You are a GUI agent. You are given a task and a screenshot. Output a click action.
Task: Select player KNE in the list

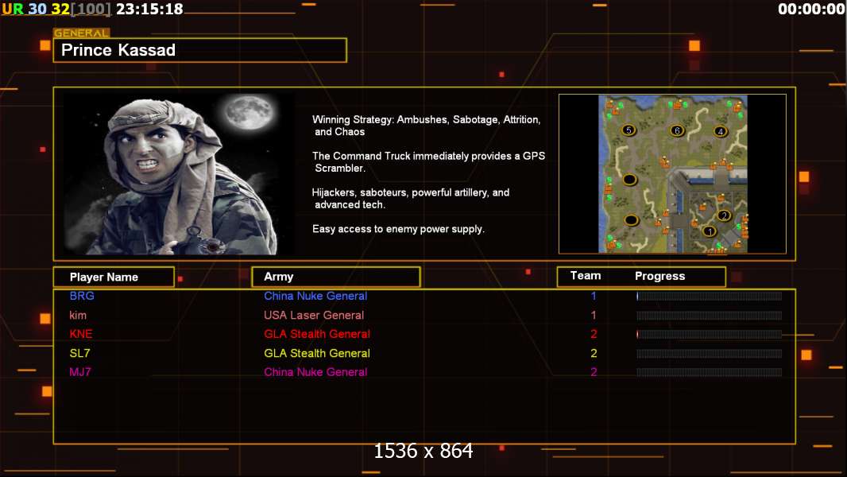tap(81, 334)
